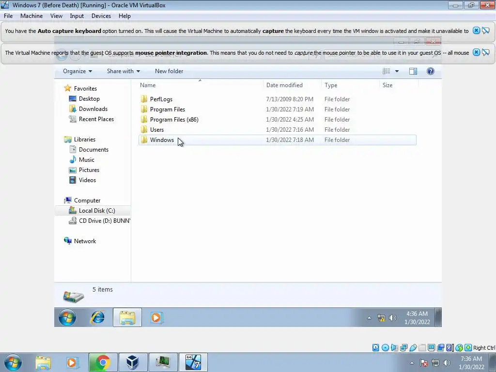This screenshot has width=496, height=372.
Task: Click the 1/30/2022 4:25 AM date cell
Action: pyautogui.click(x=290, y=120)
